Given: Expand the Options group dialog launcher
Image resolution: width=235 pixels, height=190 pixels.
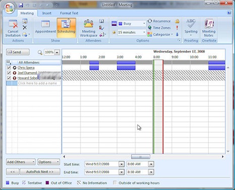Looking at the screenshot, I should (179, 40).
